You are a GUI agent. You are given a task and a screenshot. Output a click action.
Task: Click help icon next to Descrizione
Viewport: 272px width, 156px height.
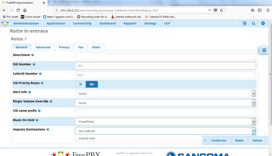click(x=33, y=55)
